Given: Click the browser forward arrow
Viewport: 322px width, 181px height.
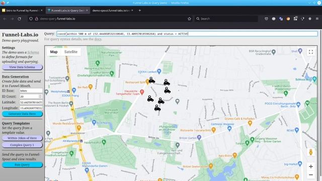Looking at the screenshot, I should (12, 19).
